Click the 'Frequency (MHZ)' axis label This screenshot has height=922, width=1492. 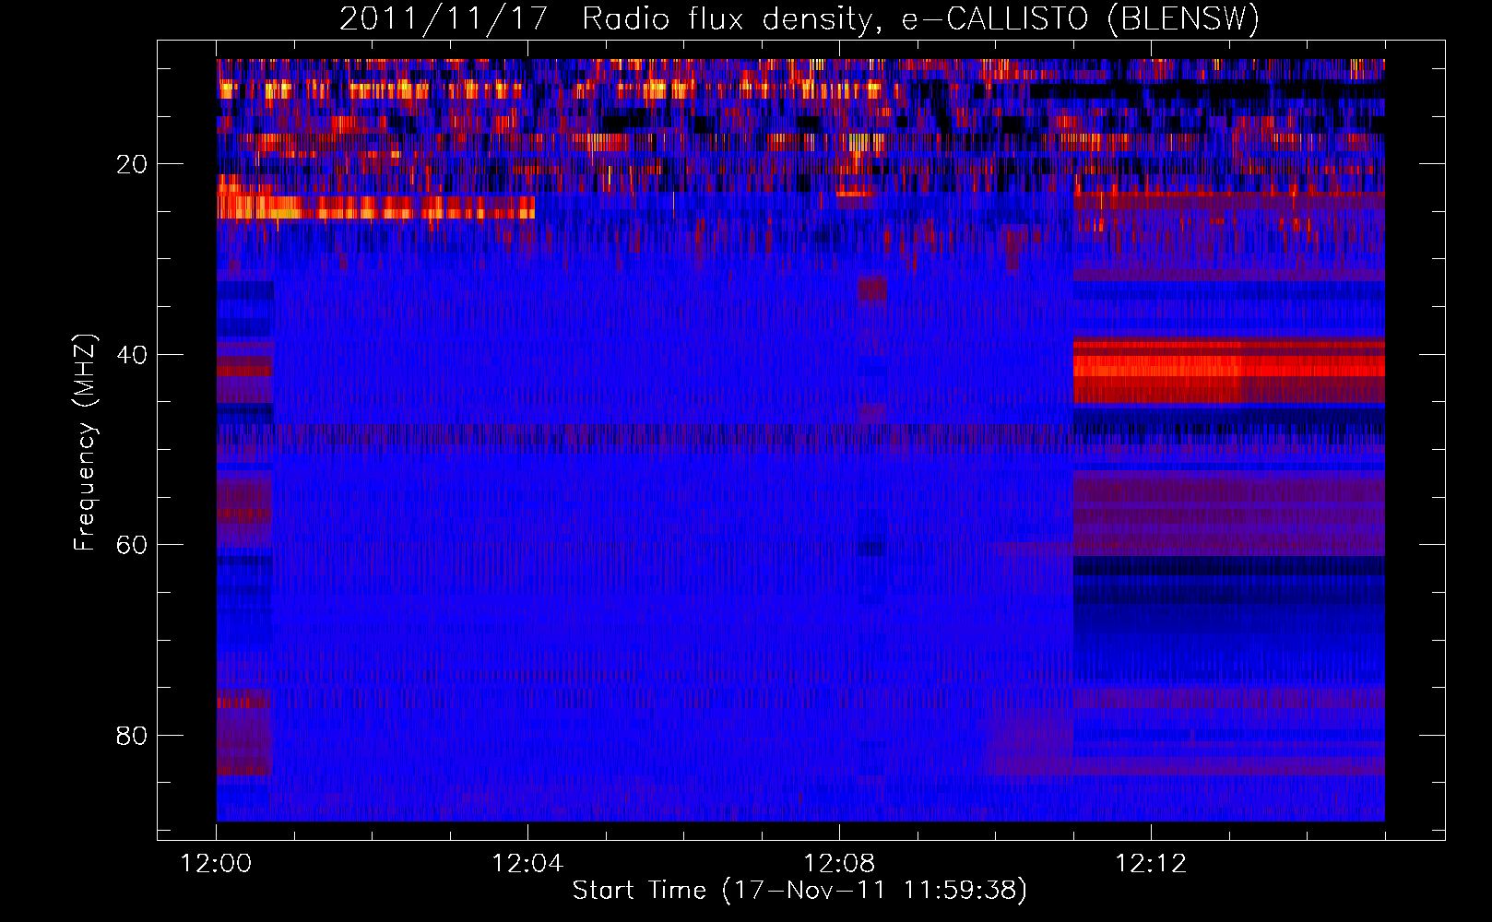84,443
